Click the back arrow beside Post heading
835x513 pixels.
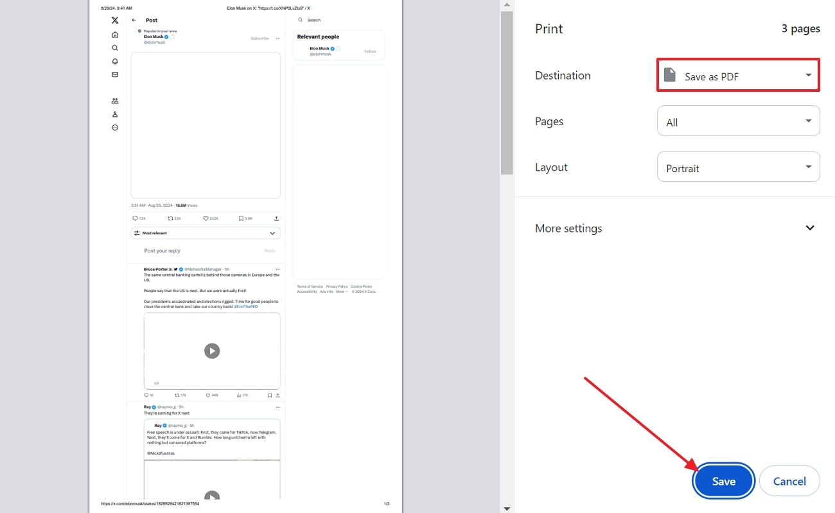tap(134, 21)
